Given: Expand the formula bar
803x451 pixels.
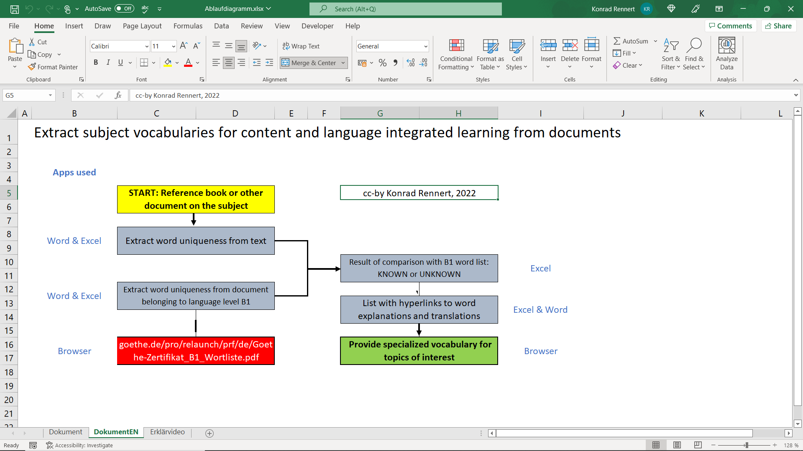Looking at the screenshot, I should pos(796,95).
